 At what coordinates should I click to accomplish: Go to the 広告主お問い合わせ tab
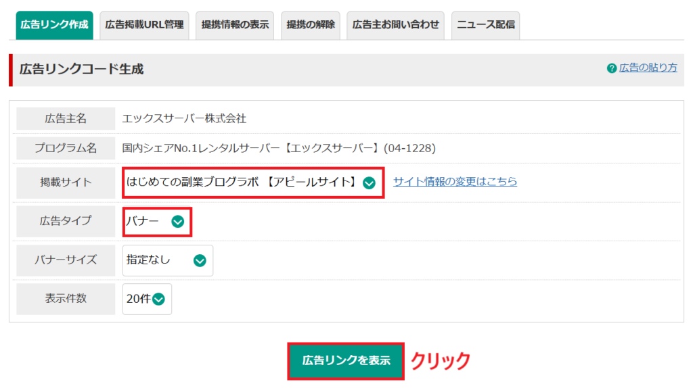[396, 25]
